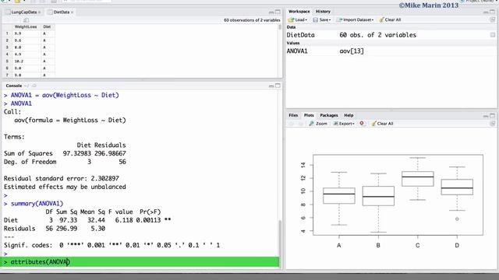
Task: Refresh the workspace pane icon
Action: click(x=492, y=19)
